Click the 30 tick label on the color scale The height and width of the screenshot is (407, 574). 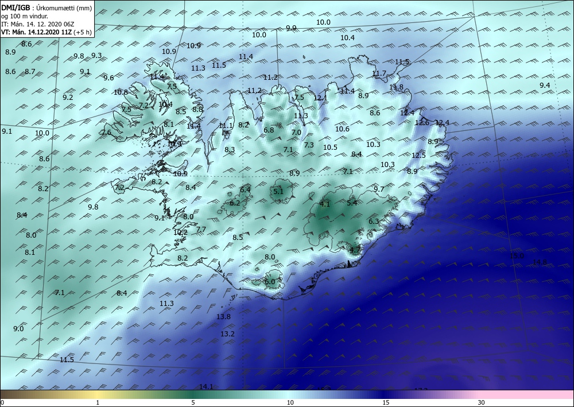(481, 402)
